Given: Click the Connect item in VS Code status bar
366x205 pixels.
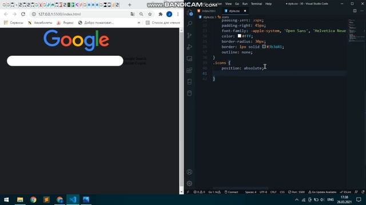Looking at the screenshot, I should (x=231, y=192).
